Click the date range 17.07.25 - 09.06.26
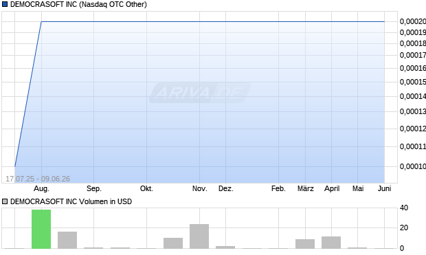 [x=38, y=179]
